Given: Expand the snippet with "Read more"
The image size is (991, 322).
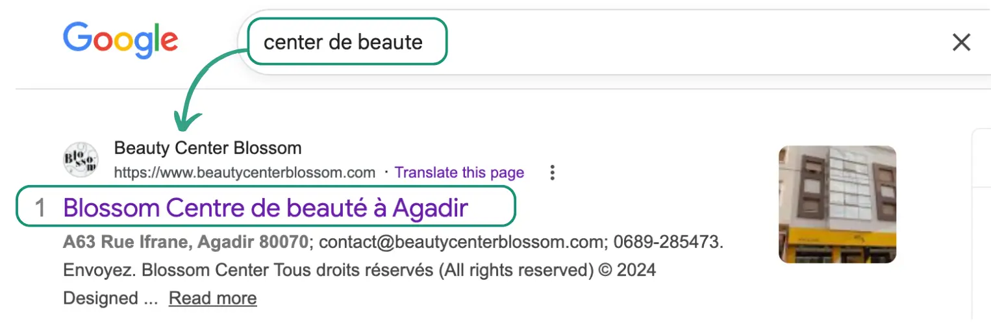Looking at the screenshot, I should point(212,299).
